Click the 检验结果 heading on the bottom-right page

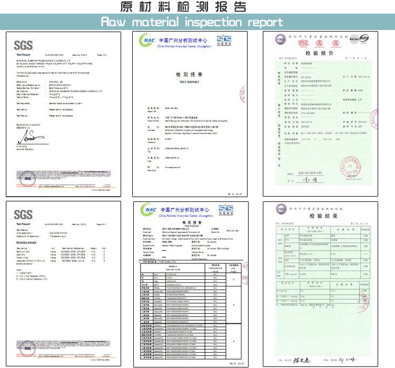[323, 216]
